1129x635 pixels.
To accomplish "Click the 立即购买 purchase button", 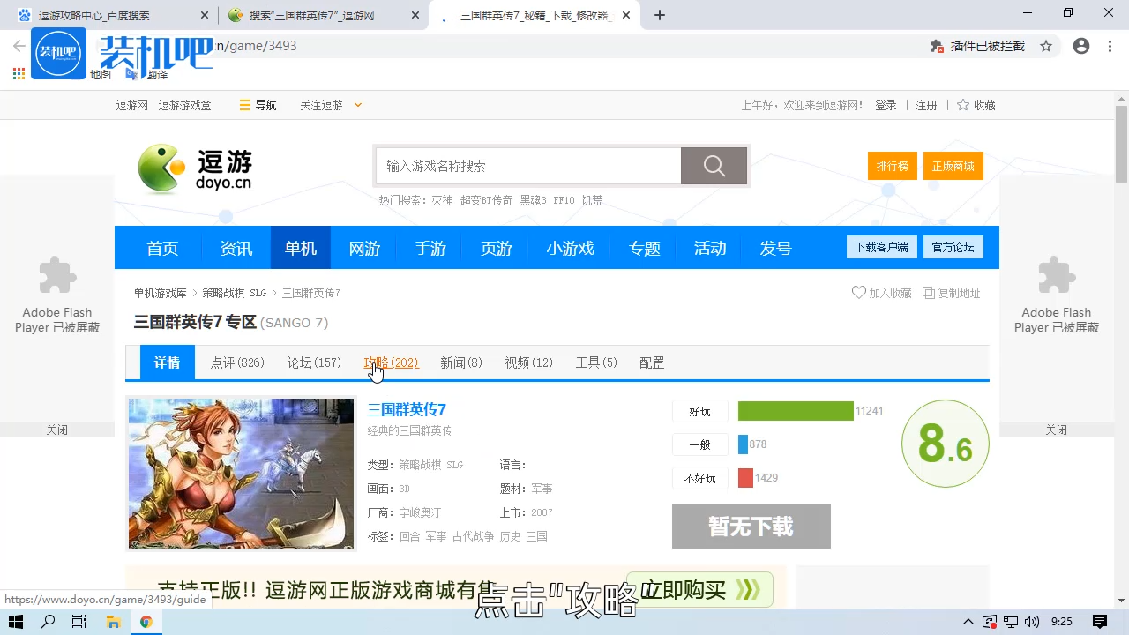I will (x=699, y=589).
